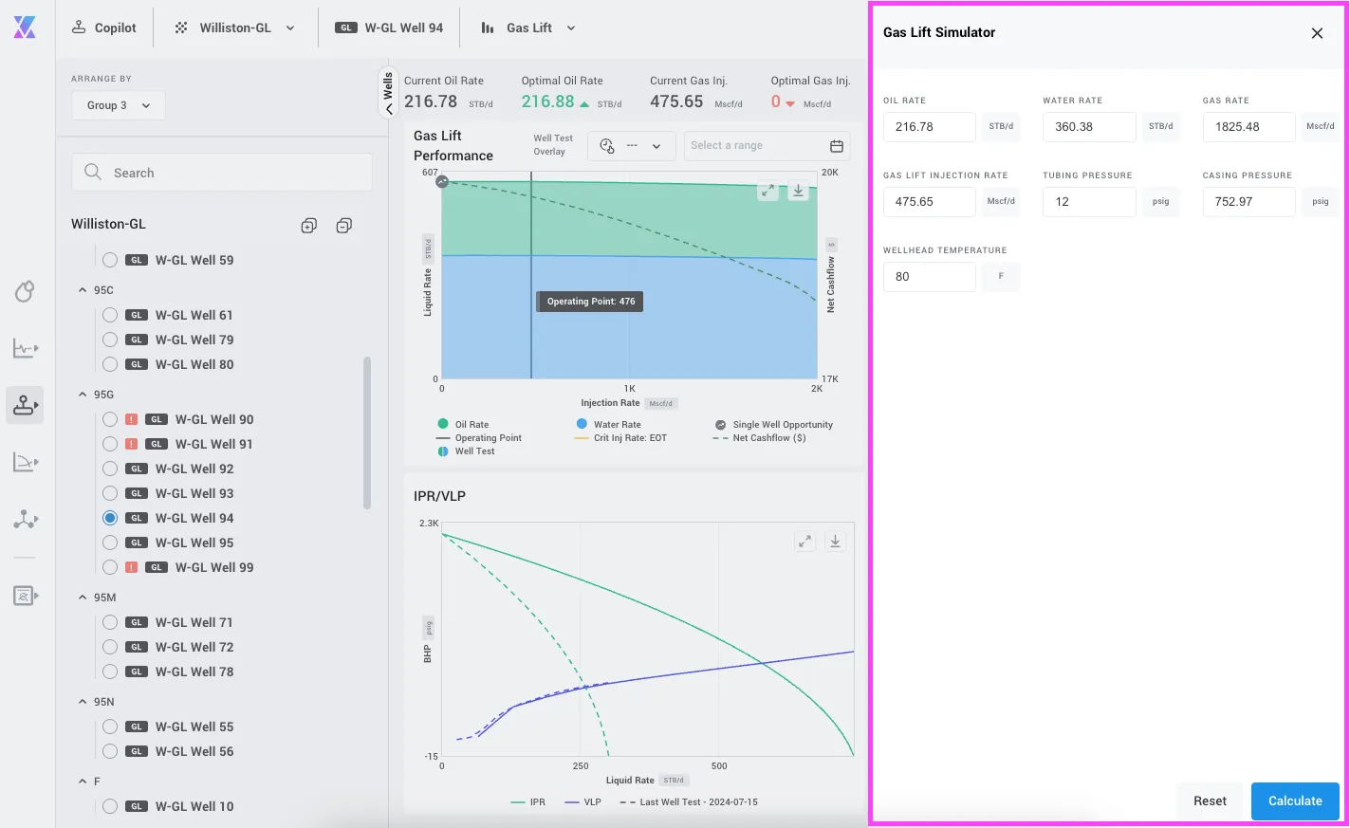Click the Calculate button

pyautogui.click(x=1295, y=801)
